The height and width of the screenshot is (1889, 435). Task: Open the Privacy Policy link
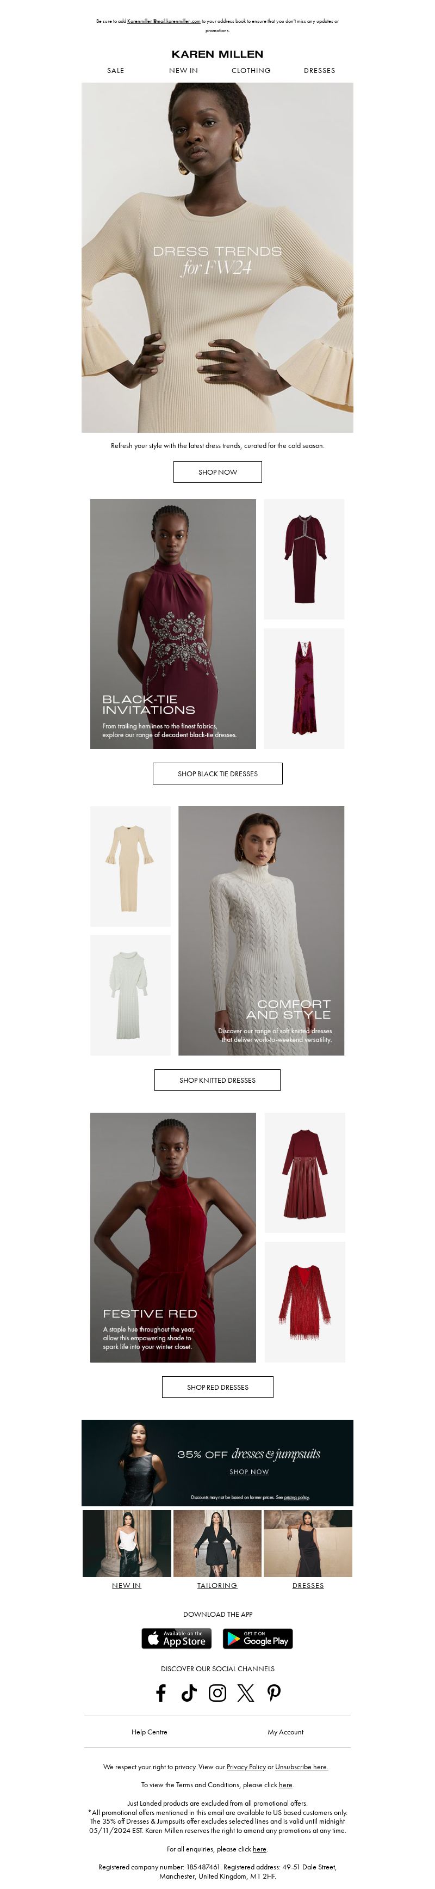click(x=246, y=1767)
